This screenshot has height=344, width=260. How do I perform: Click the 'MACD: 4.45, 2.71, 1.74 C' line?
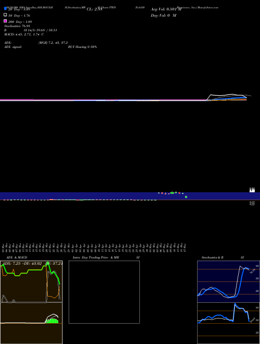pyautogui.click(x=24, y=34)
